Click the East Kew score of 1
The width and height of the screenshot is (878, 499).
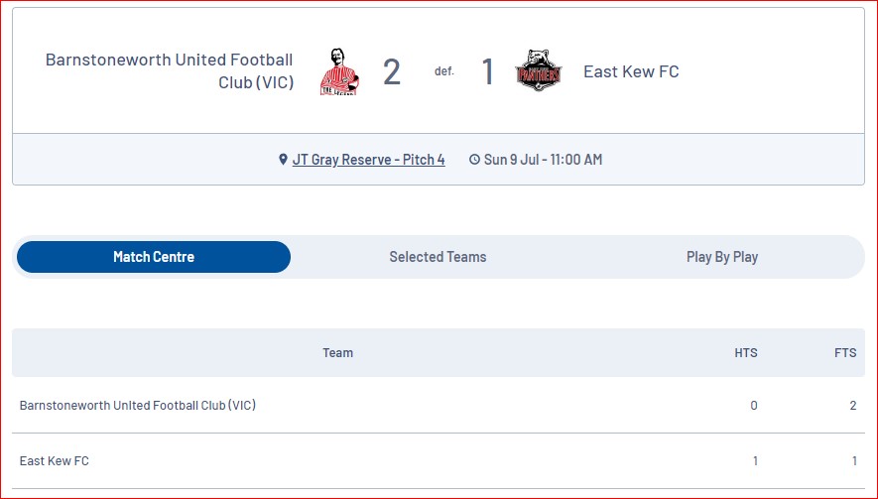point(488,71)
